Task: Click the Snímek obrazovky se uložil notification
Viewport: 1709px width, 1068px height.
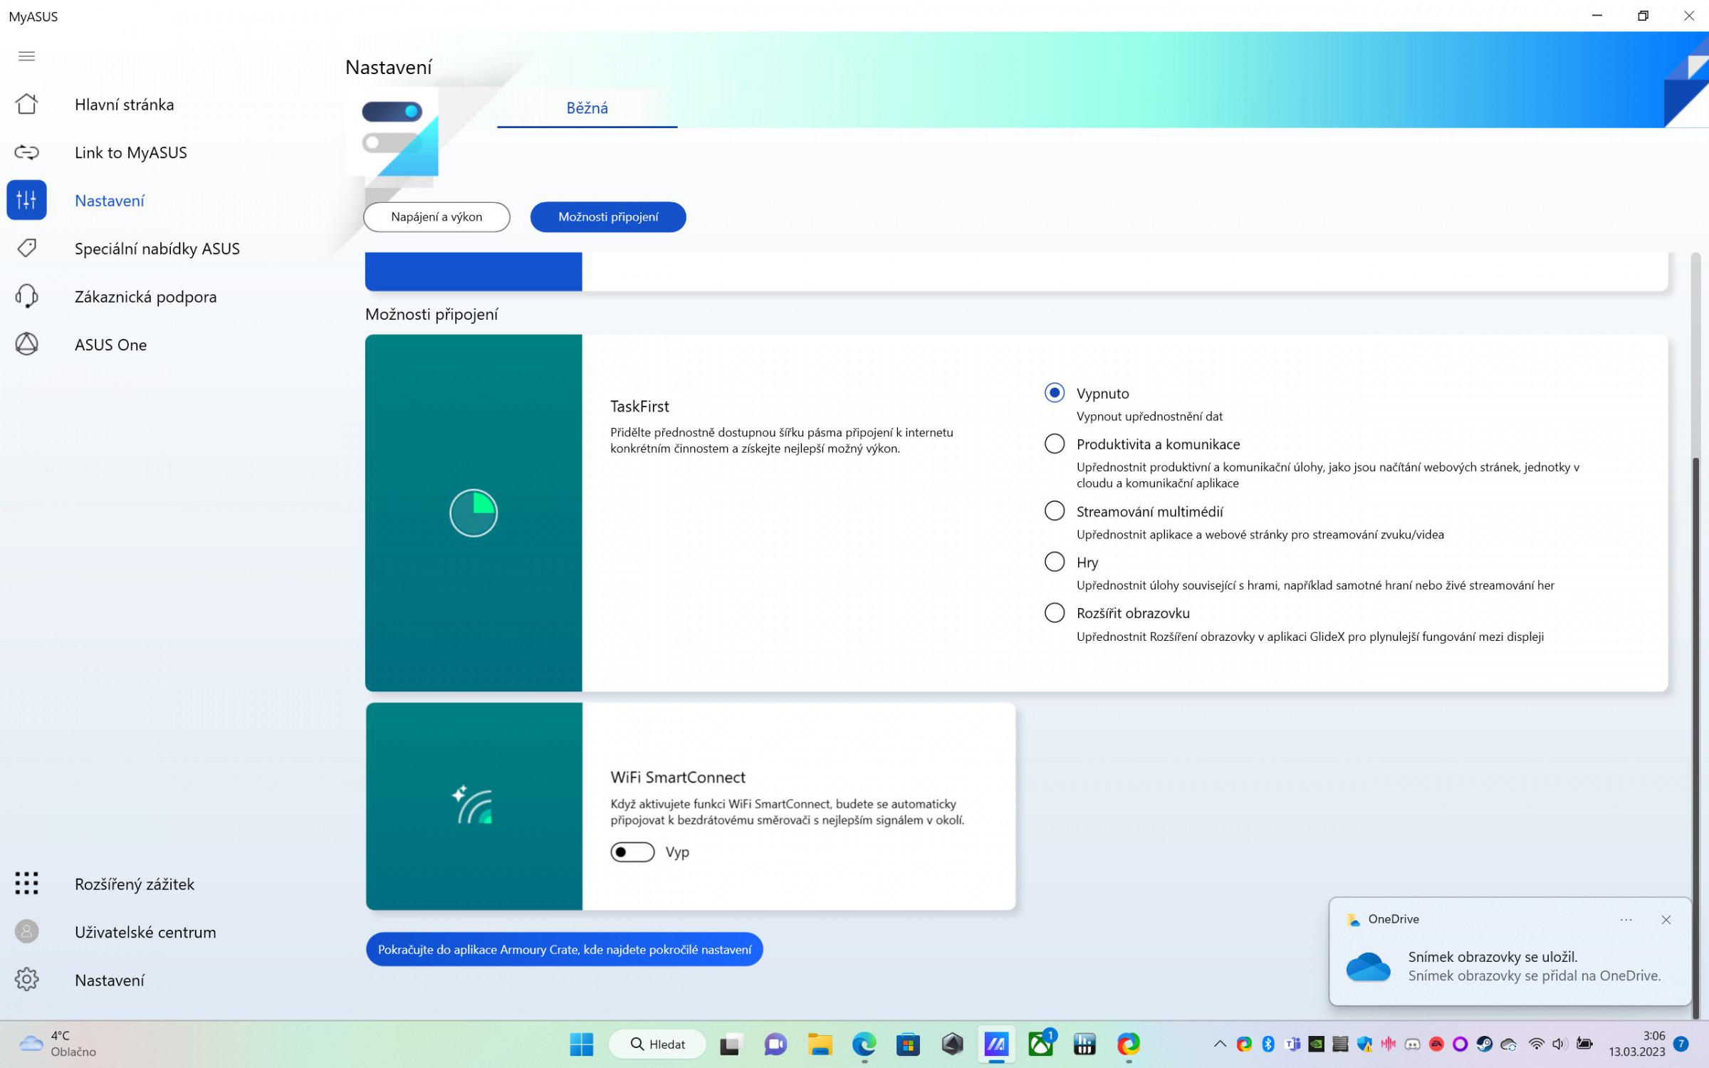Action: pyautogui.click(x=1510, y=951)
